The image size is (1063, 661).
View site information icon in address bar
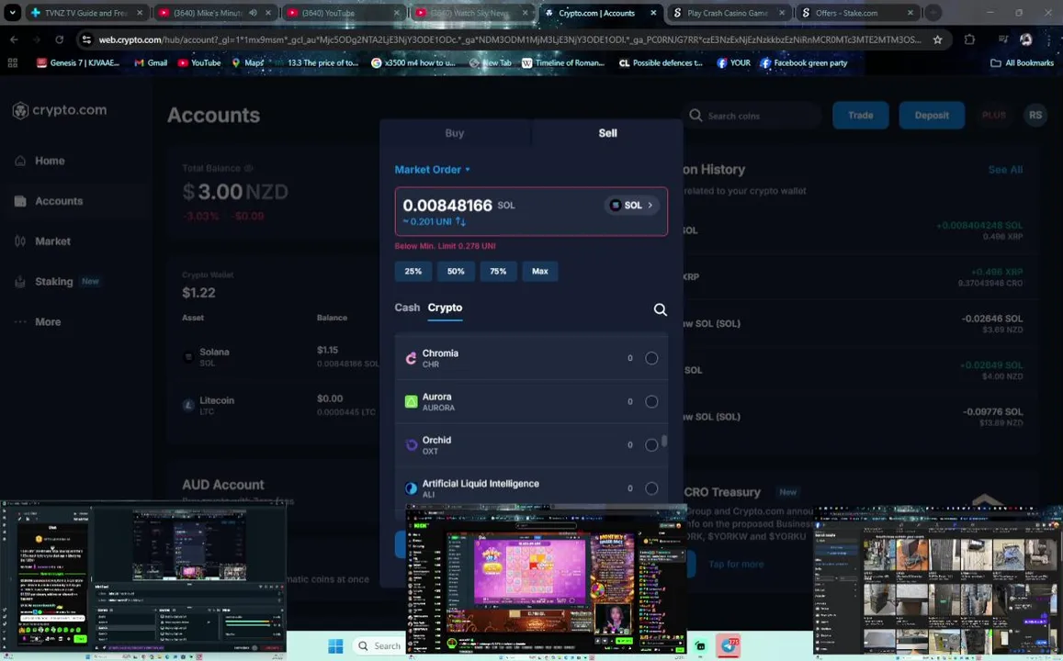coord(86,39)
